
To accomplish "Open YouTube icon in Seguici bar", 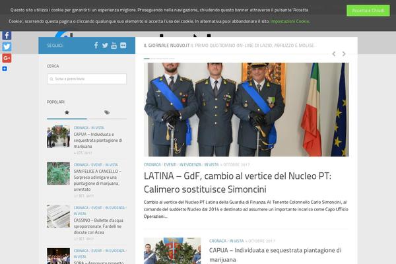I will [x=114, y=46].
